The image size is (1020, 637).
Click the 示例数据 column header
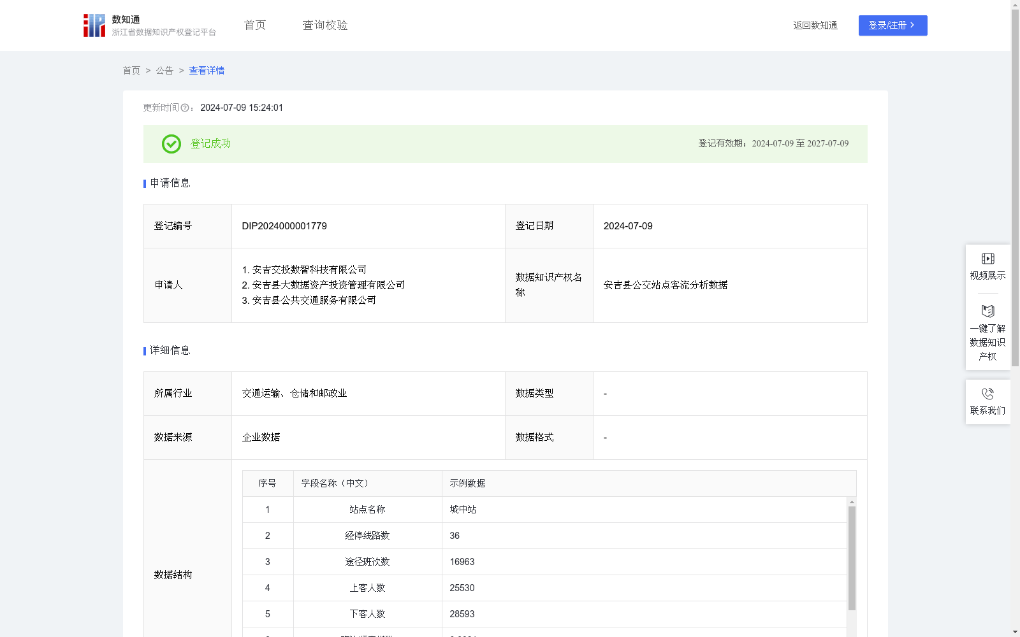(649, 483)
